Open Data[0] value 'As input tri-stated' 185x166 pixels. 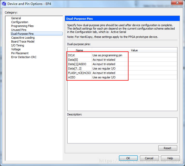[134, 60]
